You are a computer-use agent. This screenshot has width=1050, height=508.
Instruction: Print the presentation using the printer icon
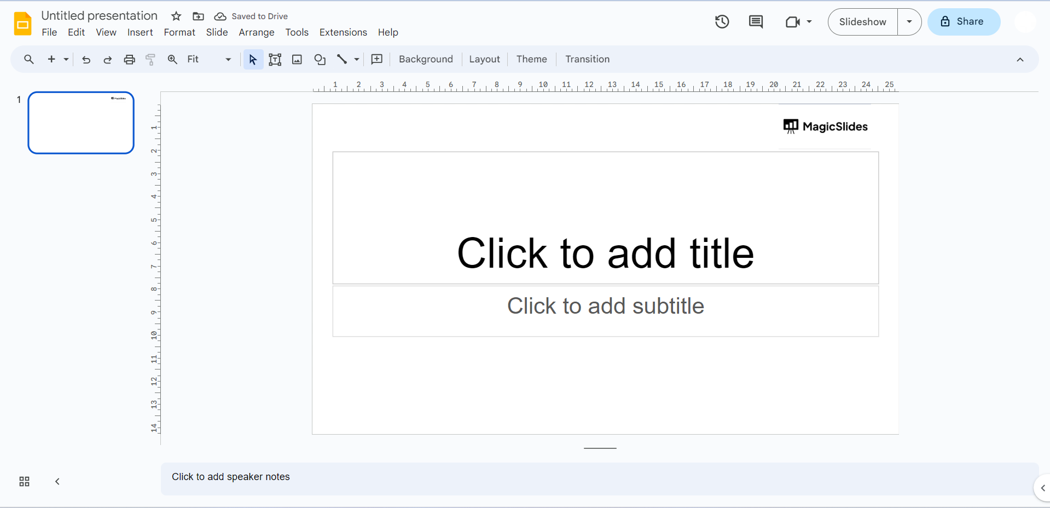point(129,60)
